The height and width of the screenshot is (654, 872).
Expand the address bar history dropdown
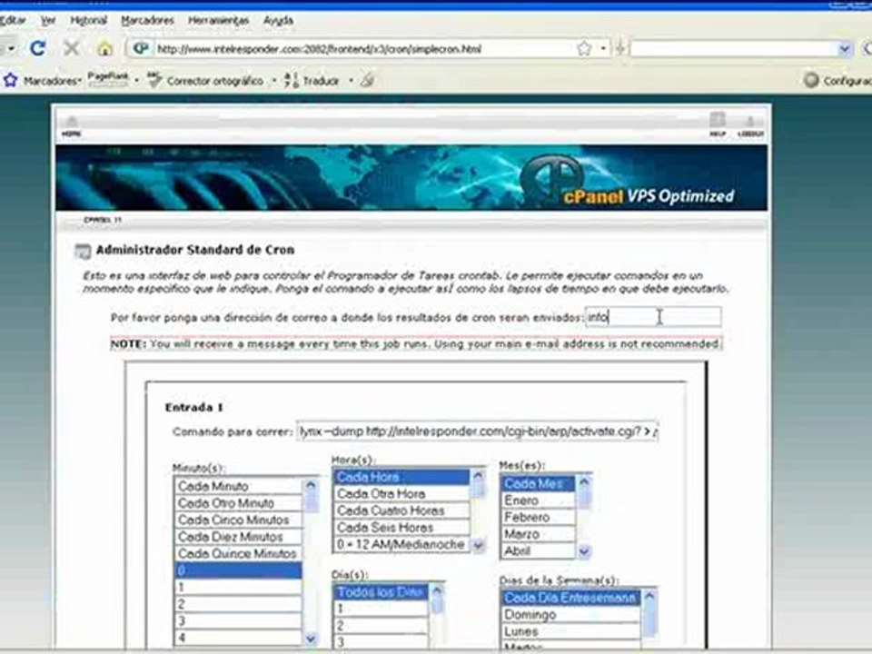point(603,49)
